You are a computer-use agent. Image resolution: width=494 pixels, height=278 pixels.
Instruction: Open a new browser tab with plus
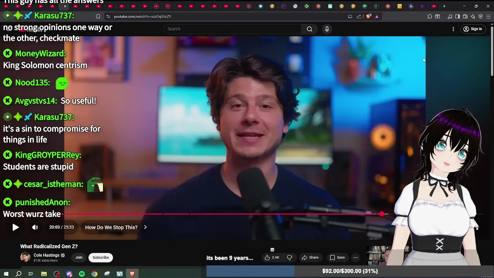[x=444, y=6]
